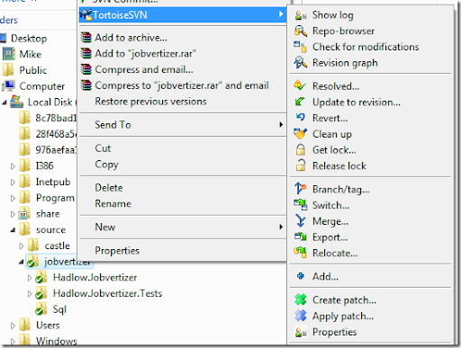Screen dimensions: 461x348
Task: Click the TortoiseSVN tortoise icon
Action: click(86, 14)
